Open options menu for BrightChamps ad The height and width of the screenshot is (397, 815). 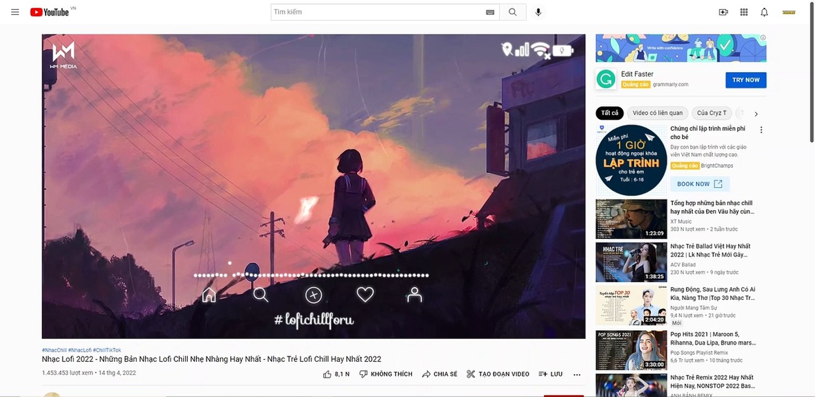[761, 130]
